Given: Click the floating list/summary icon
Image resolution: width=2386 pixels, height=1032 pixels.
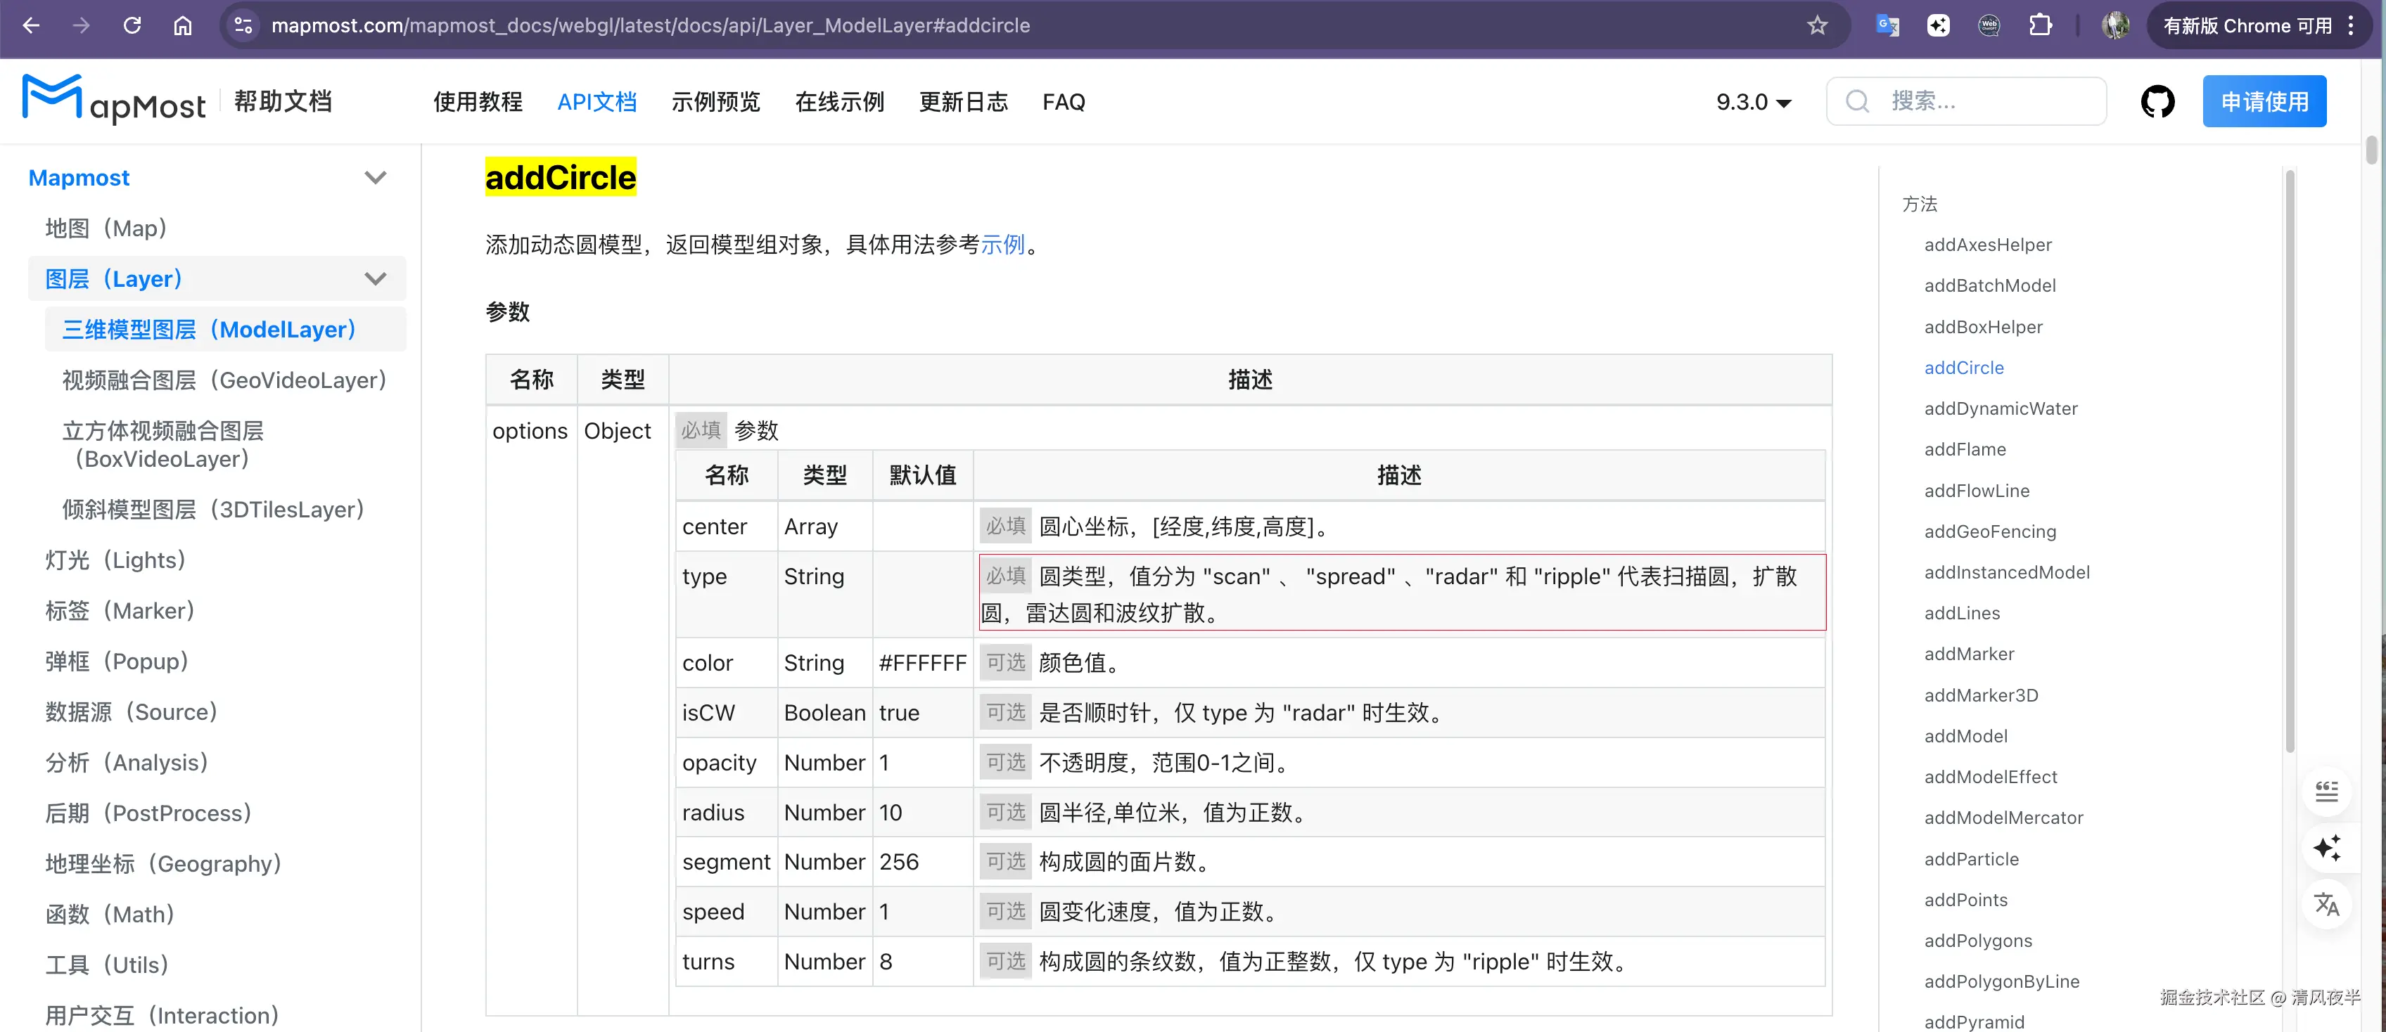Looking at the screenshot, I should tap(2326, 792).
